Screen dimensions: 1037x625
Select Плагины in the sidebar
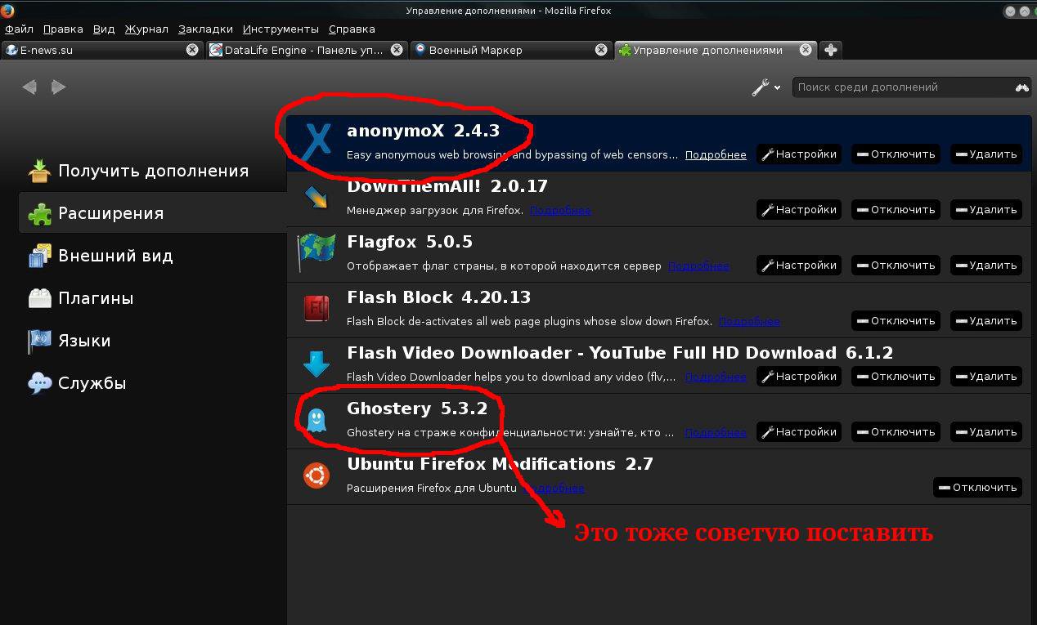pos(95,298)
